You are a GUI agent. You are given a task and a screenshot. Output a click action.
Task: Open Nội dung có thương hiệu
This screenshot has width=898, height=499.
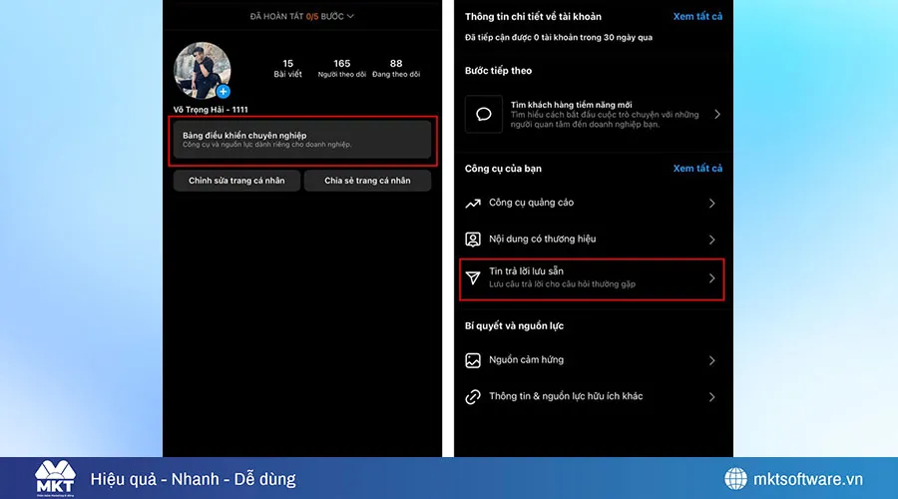click(594, 240)
